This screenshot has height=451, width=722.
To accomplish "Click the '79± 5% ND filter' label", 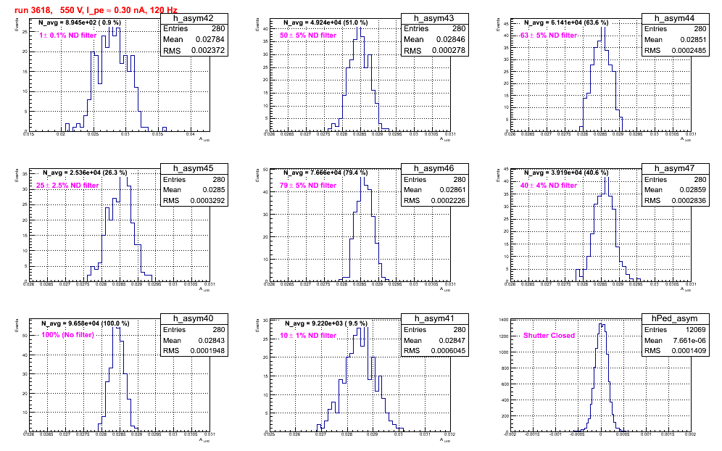I will tap(308, 185).
